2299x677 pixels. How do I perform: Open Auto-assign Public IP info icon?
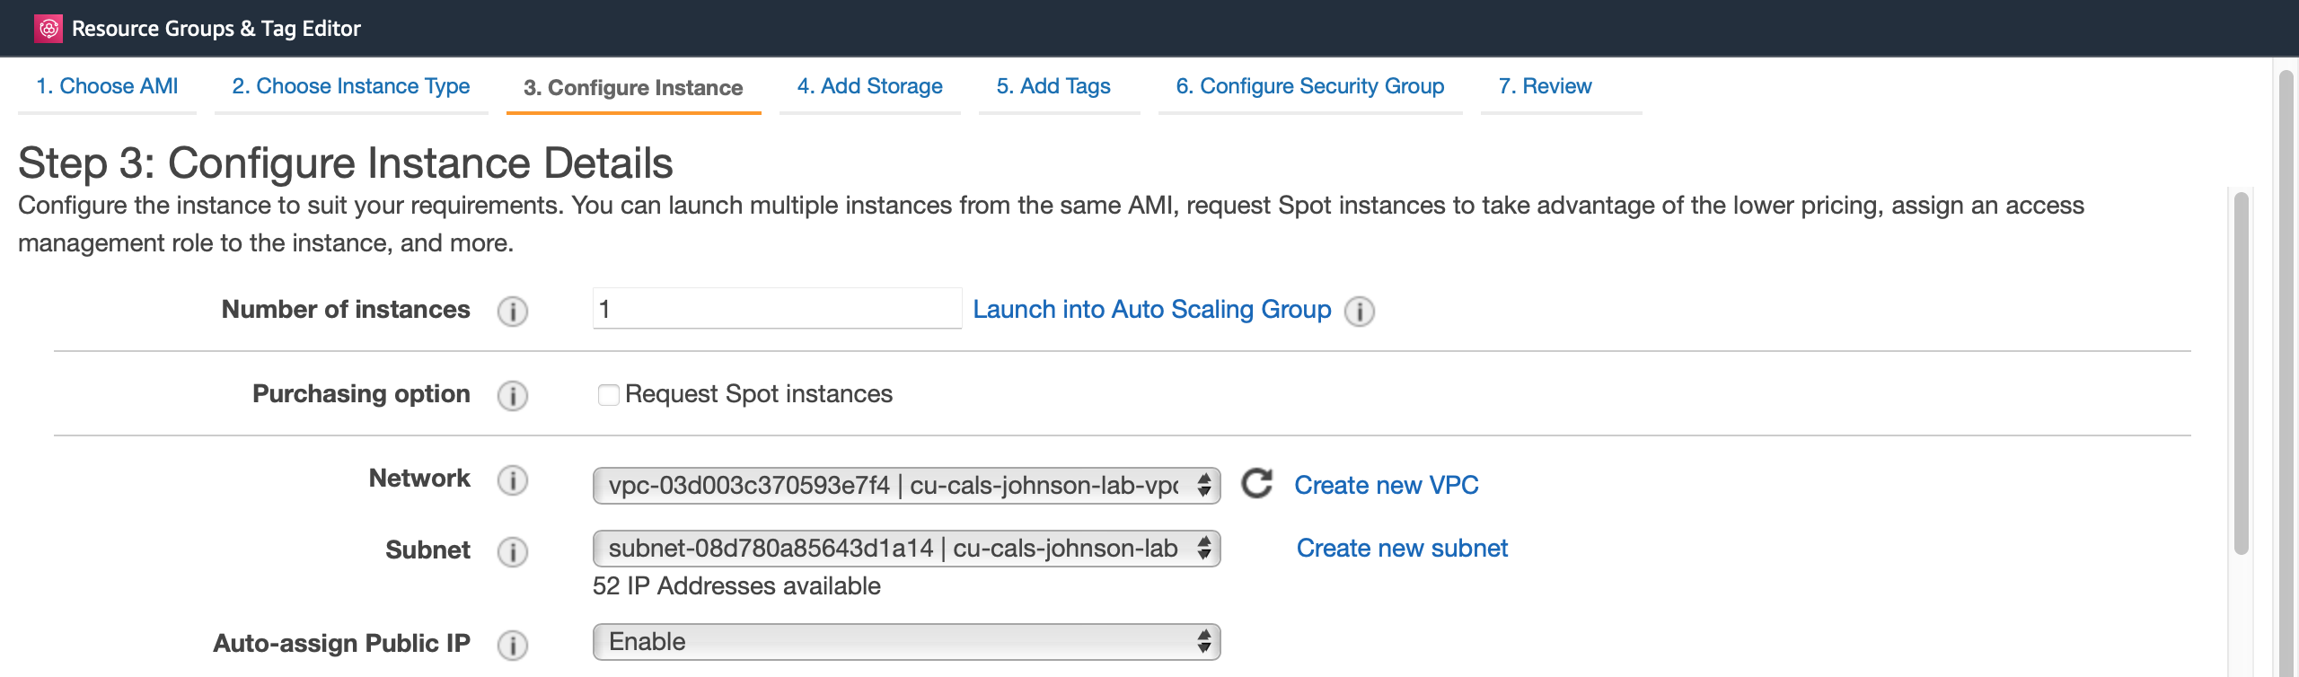(x=513, y=646)
